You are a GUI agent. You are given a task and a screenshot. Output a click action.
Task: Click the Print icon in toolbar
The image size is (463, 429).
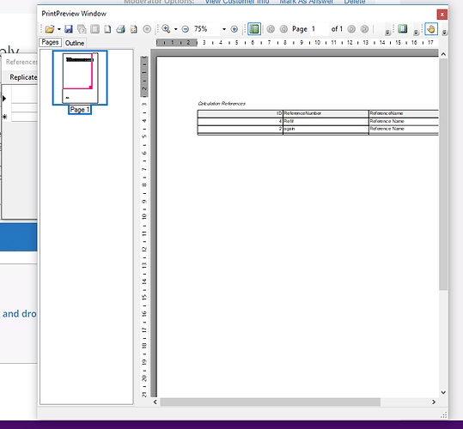click(120, 29)
